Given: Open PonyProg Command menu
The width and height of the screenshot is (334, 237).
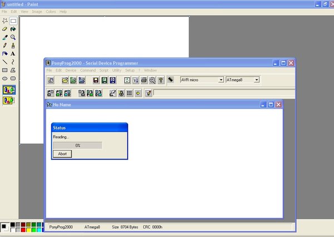Looking at the screenshot, I should (x=88, y=70).
